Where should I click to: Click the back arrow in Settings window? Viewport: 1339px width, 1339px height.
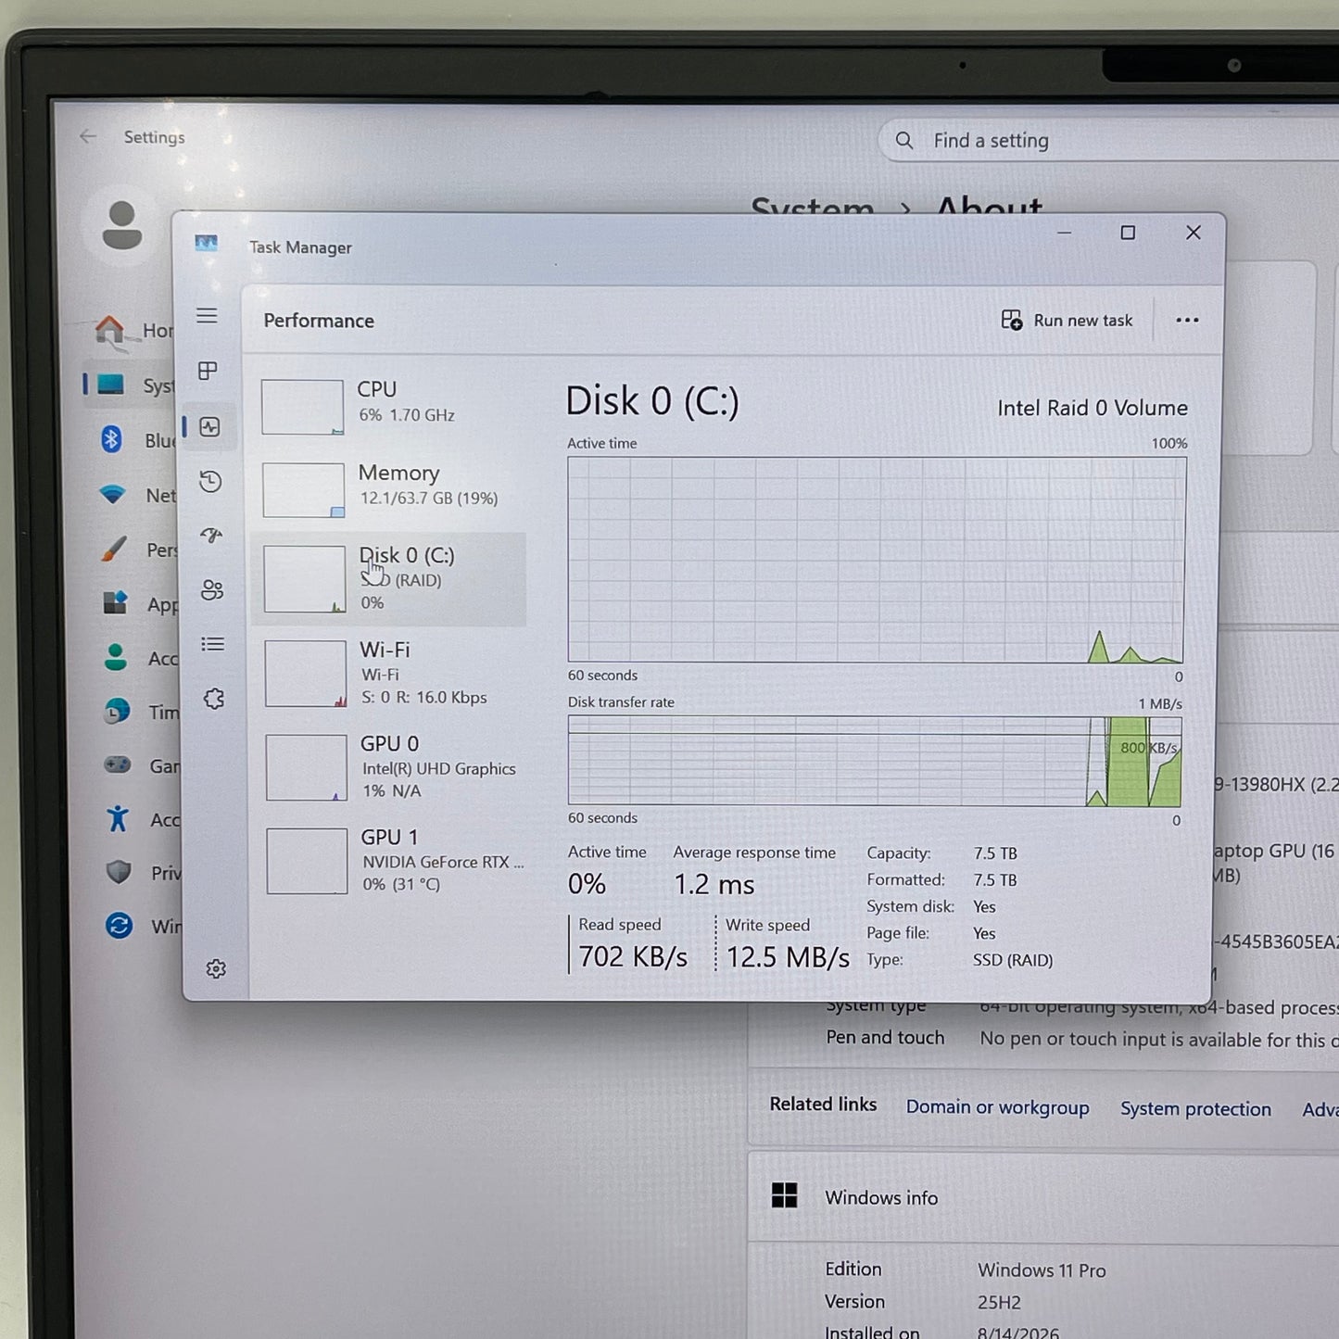(x=88, y=136)
